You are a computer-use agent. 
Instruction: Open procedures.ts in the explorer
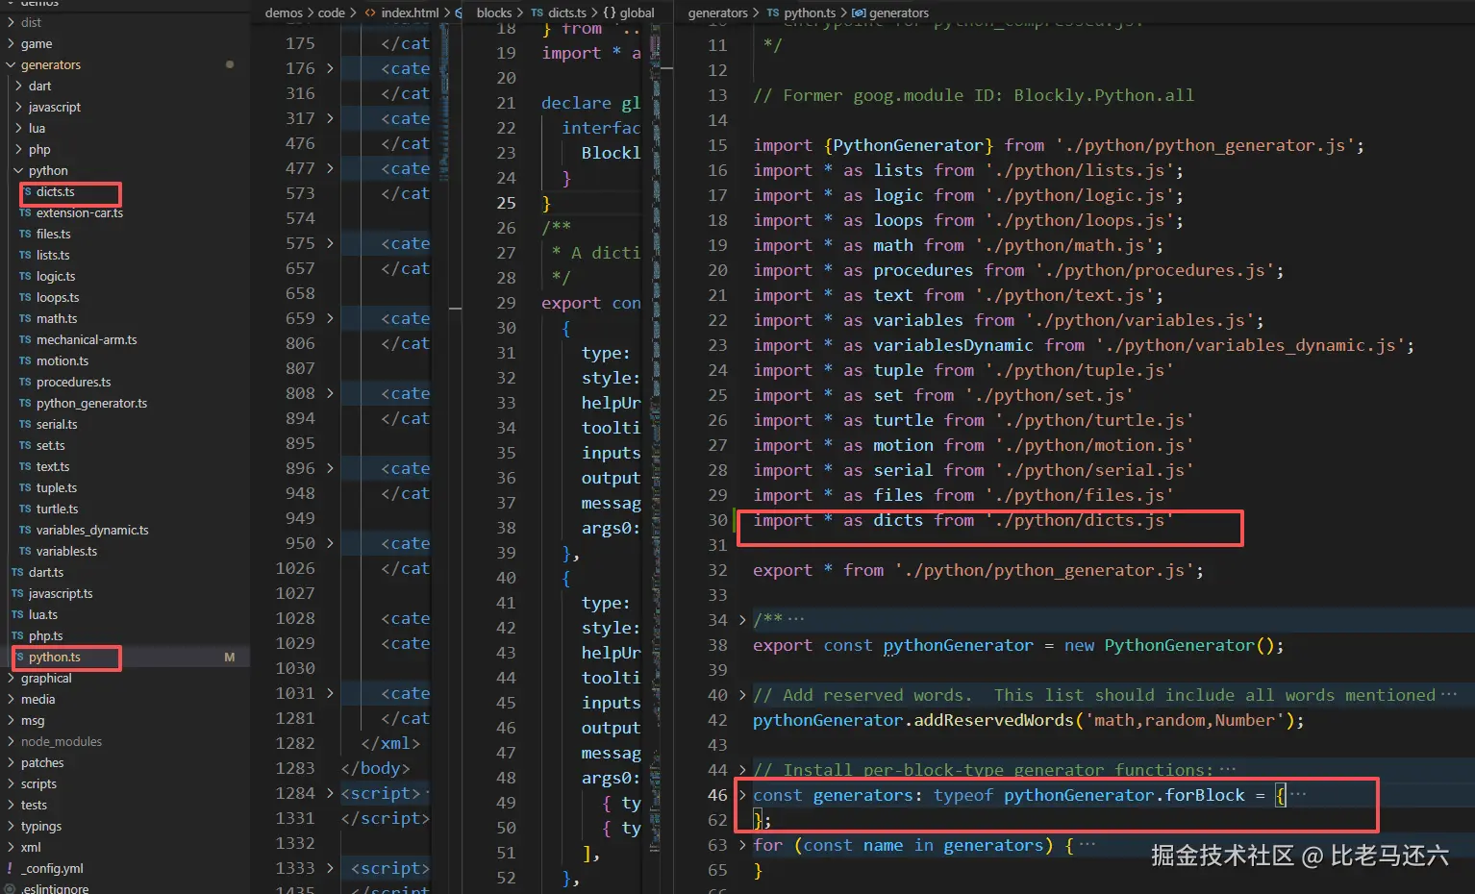74,383
